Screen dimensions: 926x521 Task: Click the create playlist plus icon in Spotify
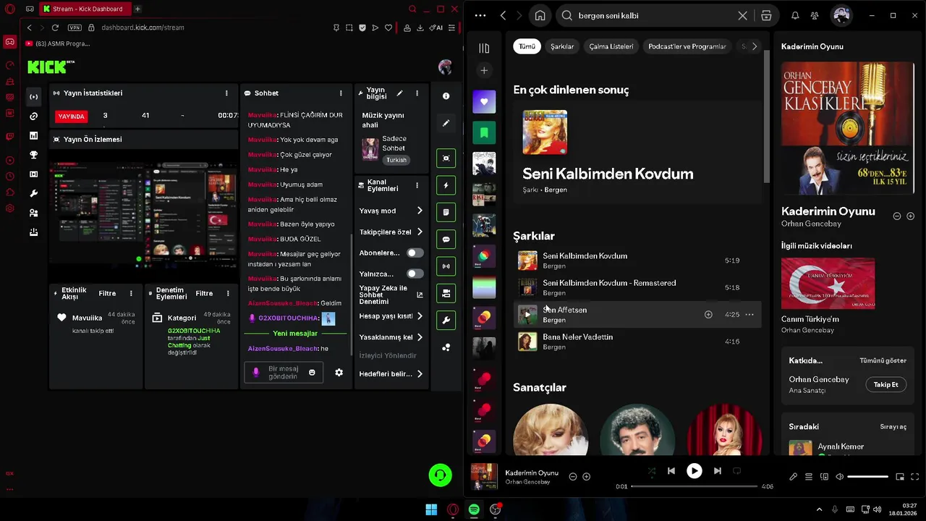pos(484,70)
